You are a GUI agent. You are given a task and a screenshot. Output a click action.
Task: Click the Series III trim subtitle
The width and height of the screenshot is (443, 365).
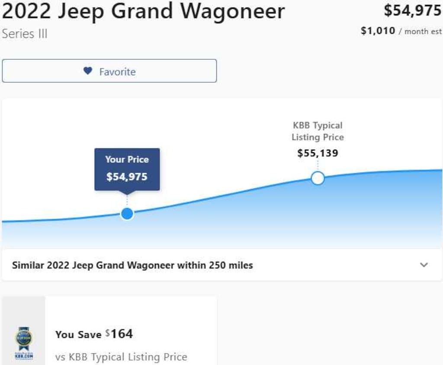pos(25,34)
